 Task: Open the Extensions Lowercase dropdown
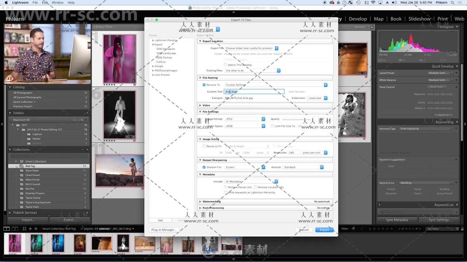point(317,98)
